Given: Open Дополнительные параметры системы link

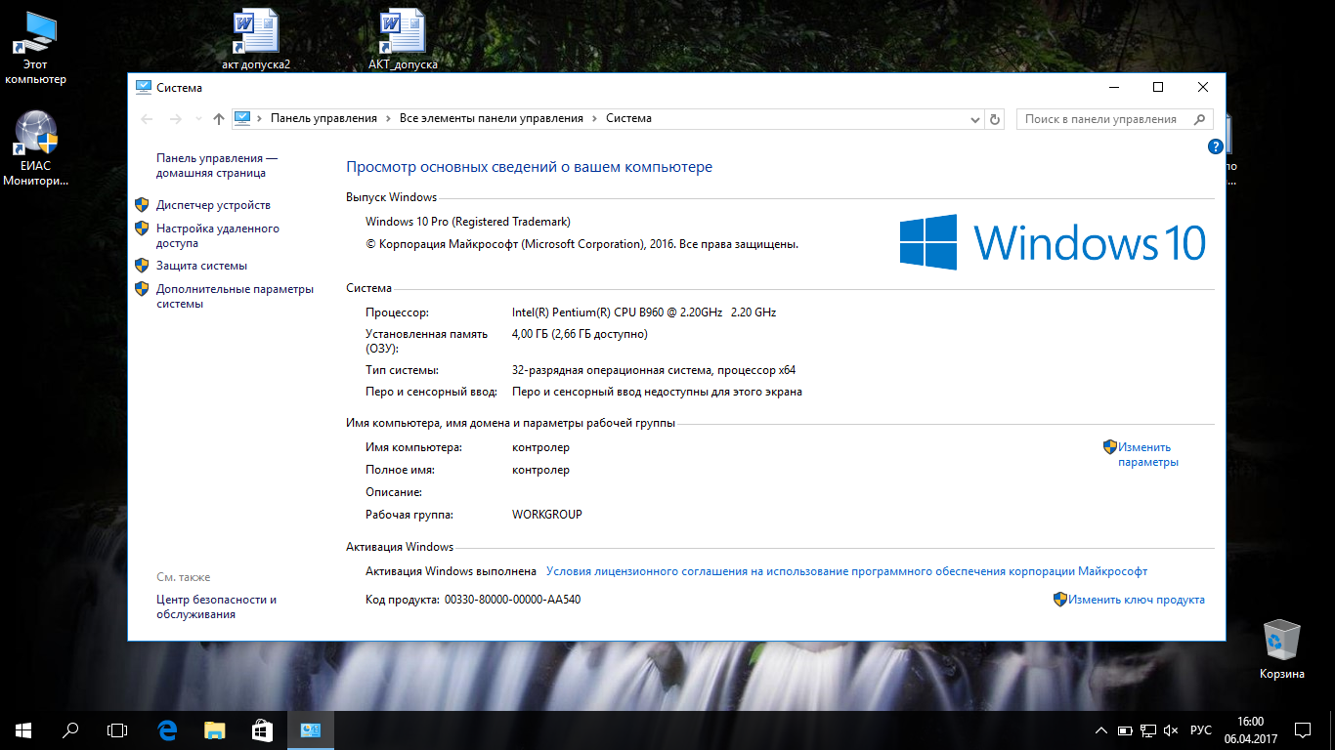Looking at the screenshot, I should click(235, 296).
